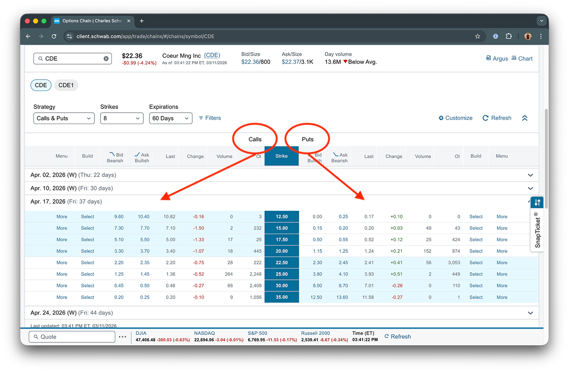Click the browser forward arrow

[41, 36]
